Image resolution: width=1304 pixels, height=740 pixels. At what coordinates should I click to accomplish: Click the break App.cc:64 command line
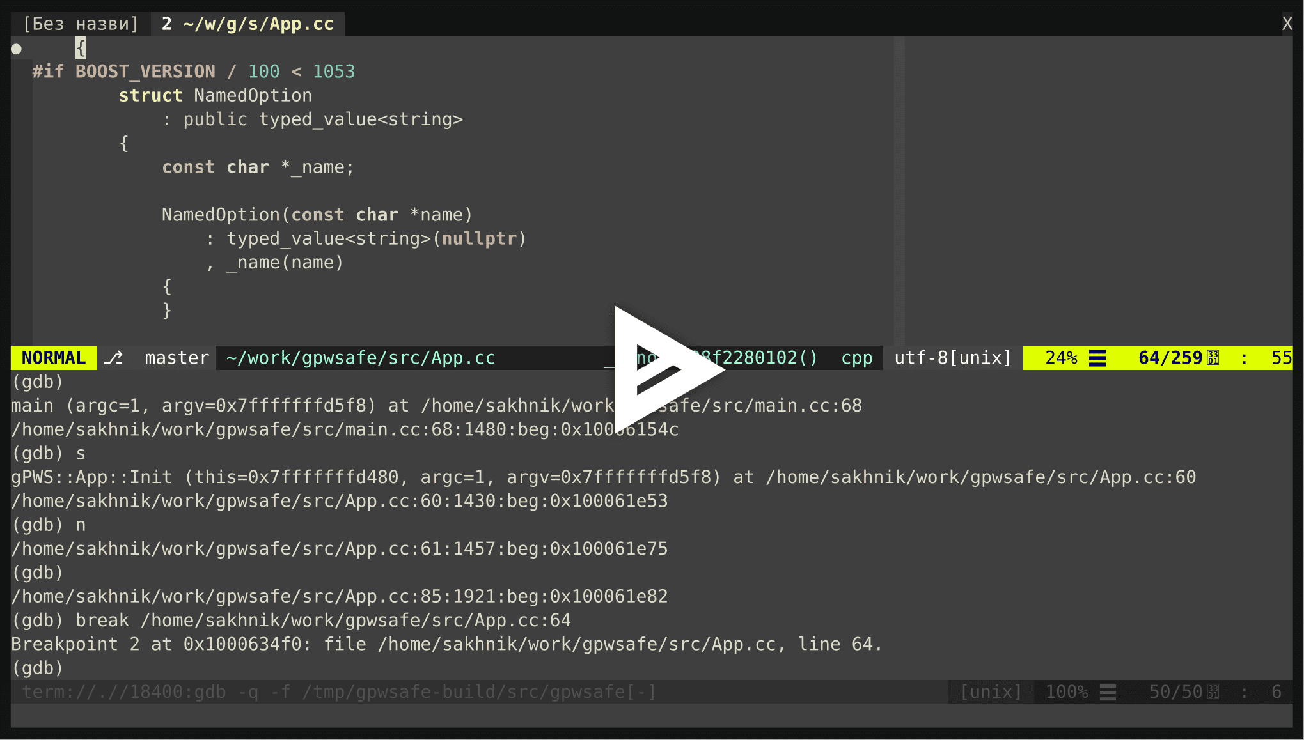coord(291,621)
